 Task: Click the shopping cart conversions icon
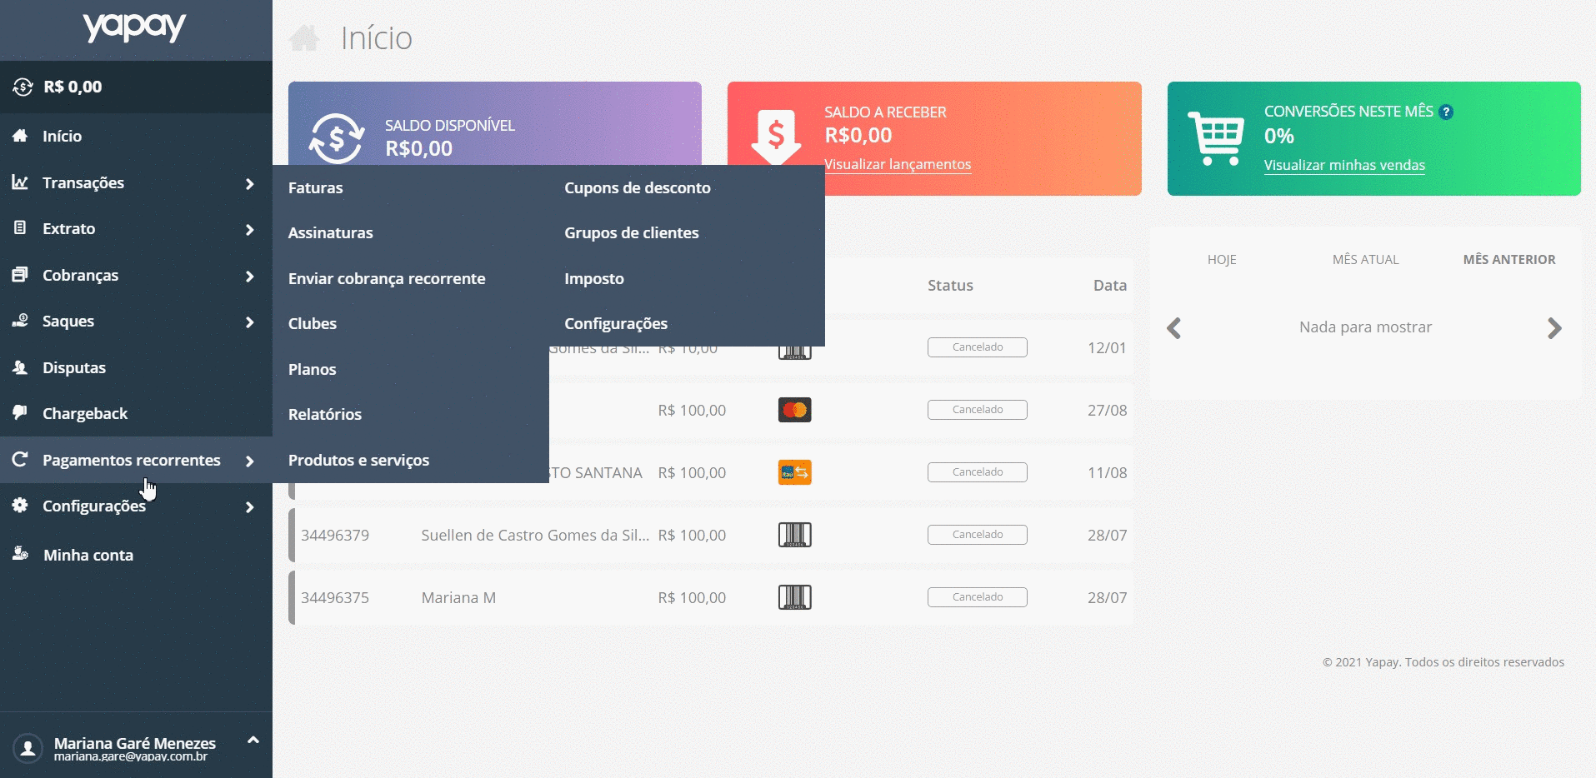[x=1215, y=138]
